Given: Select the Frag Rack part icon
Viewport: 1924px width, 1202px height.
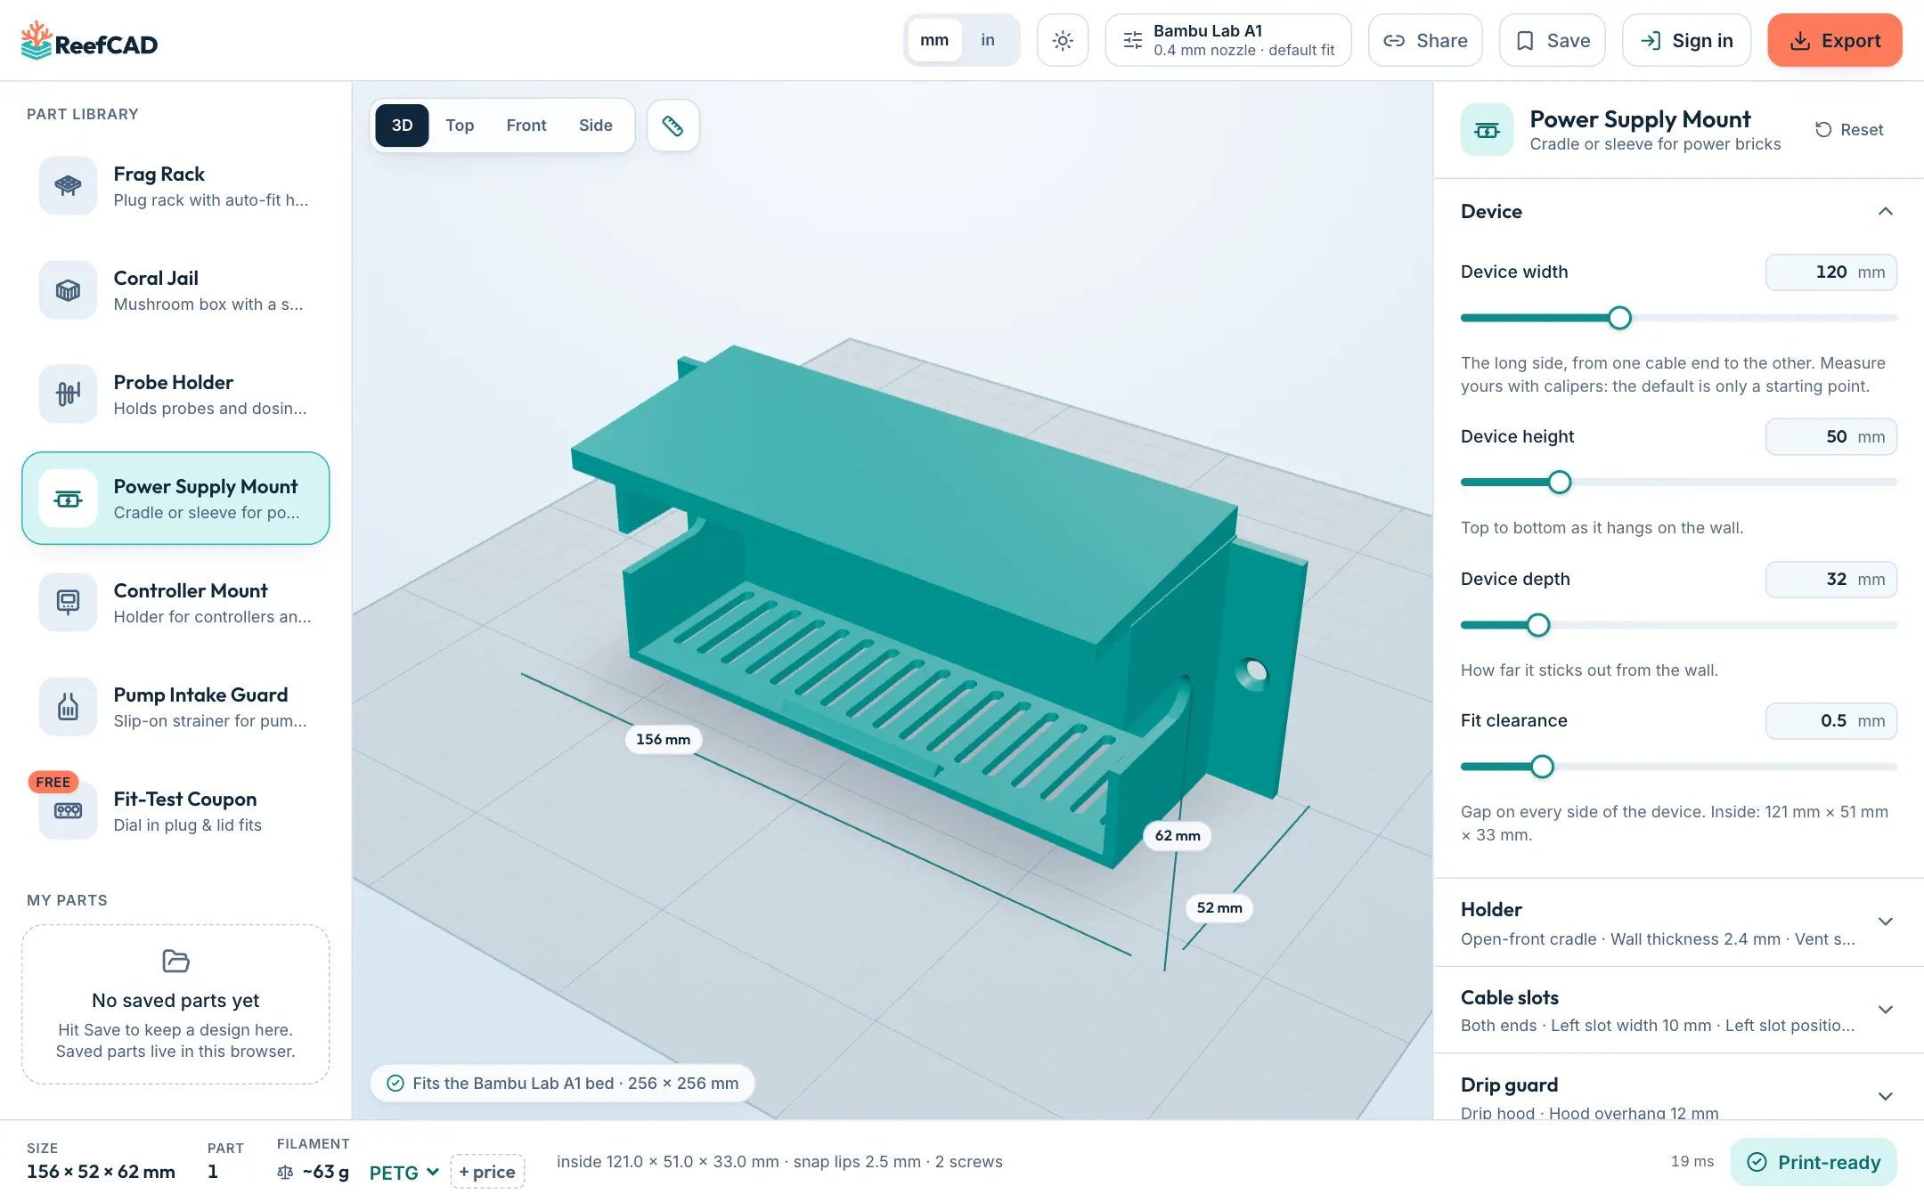Looking at the screenshot, I should (68, 185).
